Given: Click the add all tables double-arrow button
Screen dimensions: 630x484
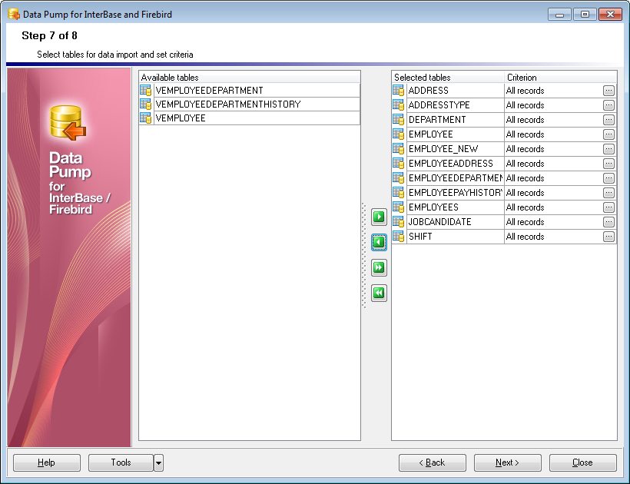Looking at the screenshot, I should (x=379, y=267).
